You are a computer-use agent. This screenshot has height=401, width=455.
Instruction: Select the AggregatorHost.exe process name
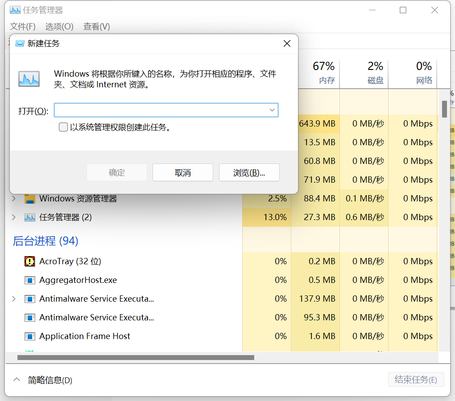click(78, 280)
